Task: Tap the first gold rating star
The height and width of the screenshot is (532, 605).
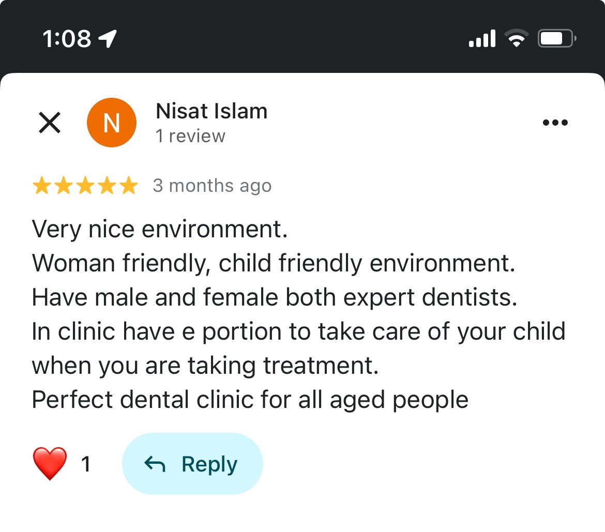Action: pyautogui.click(x=41, y=186)
